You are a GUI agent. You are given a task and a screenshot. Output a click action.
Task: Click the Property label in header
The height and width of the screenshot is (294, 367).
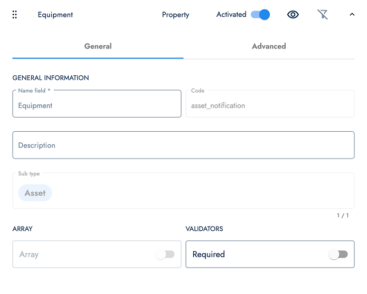coord(175,15)
